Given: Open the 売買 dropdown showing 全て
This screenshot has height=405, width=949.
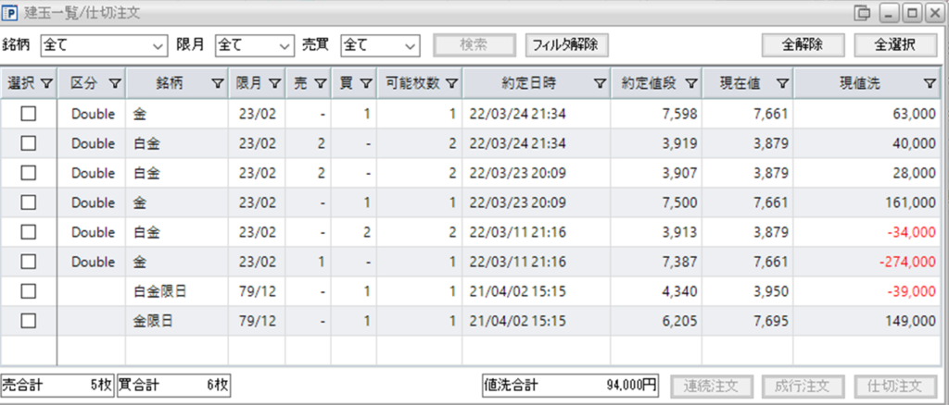Looking at the screenshot, I should tap(380, 45).
